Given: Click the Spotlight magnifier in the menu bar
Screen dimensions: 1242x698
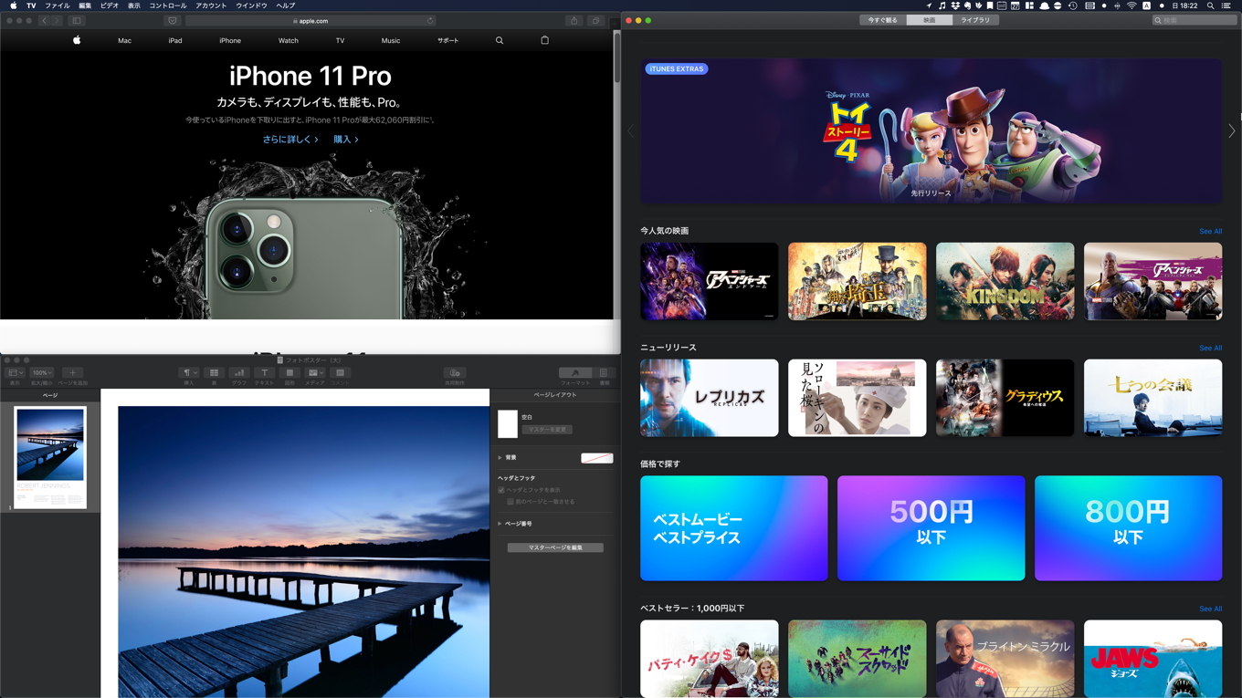Looking at the screenshot, I should click(x=1210, y=5).
